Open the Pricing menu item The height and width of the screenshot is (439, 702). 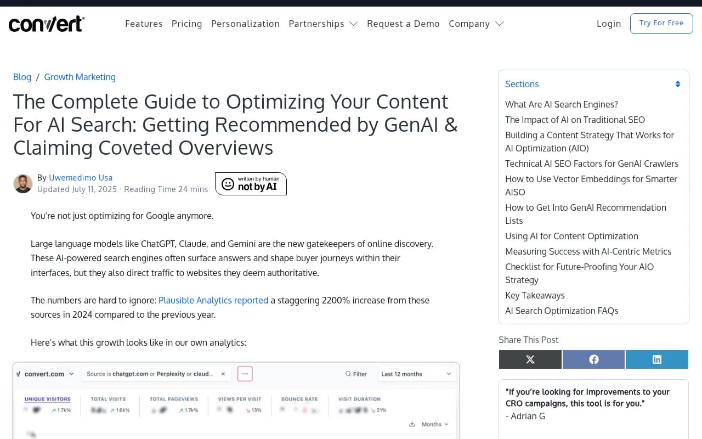186,24
